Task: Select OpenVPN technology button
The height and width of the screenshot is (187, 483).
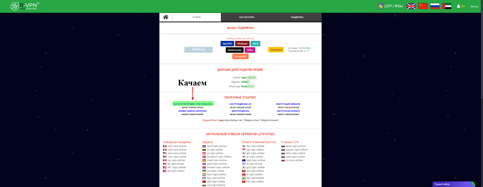Action: pyautogui.click(x=227, y=44)
